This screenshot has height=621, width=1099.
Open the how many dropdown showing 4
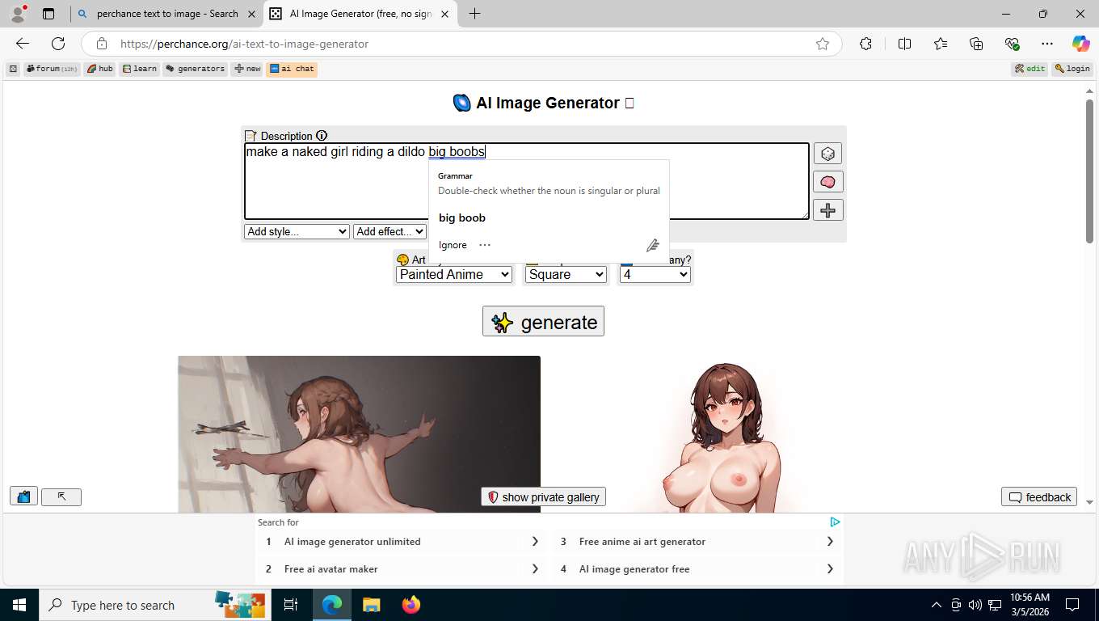tap(655, 274)
